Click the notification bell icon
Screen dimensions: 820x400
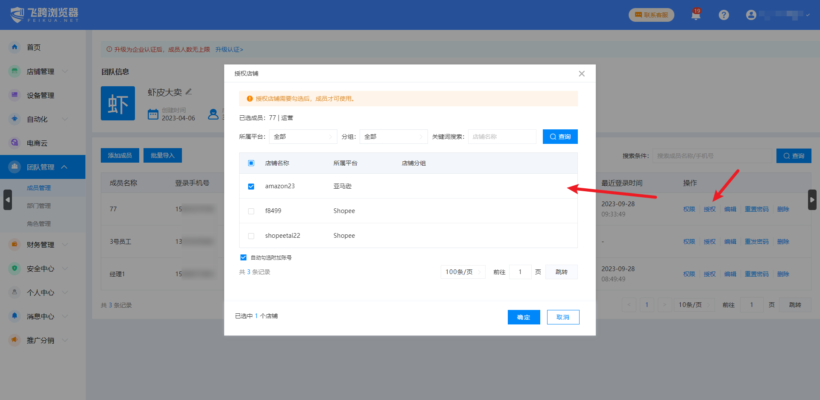pyautogui.click(x=696, y=15)
